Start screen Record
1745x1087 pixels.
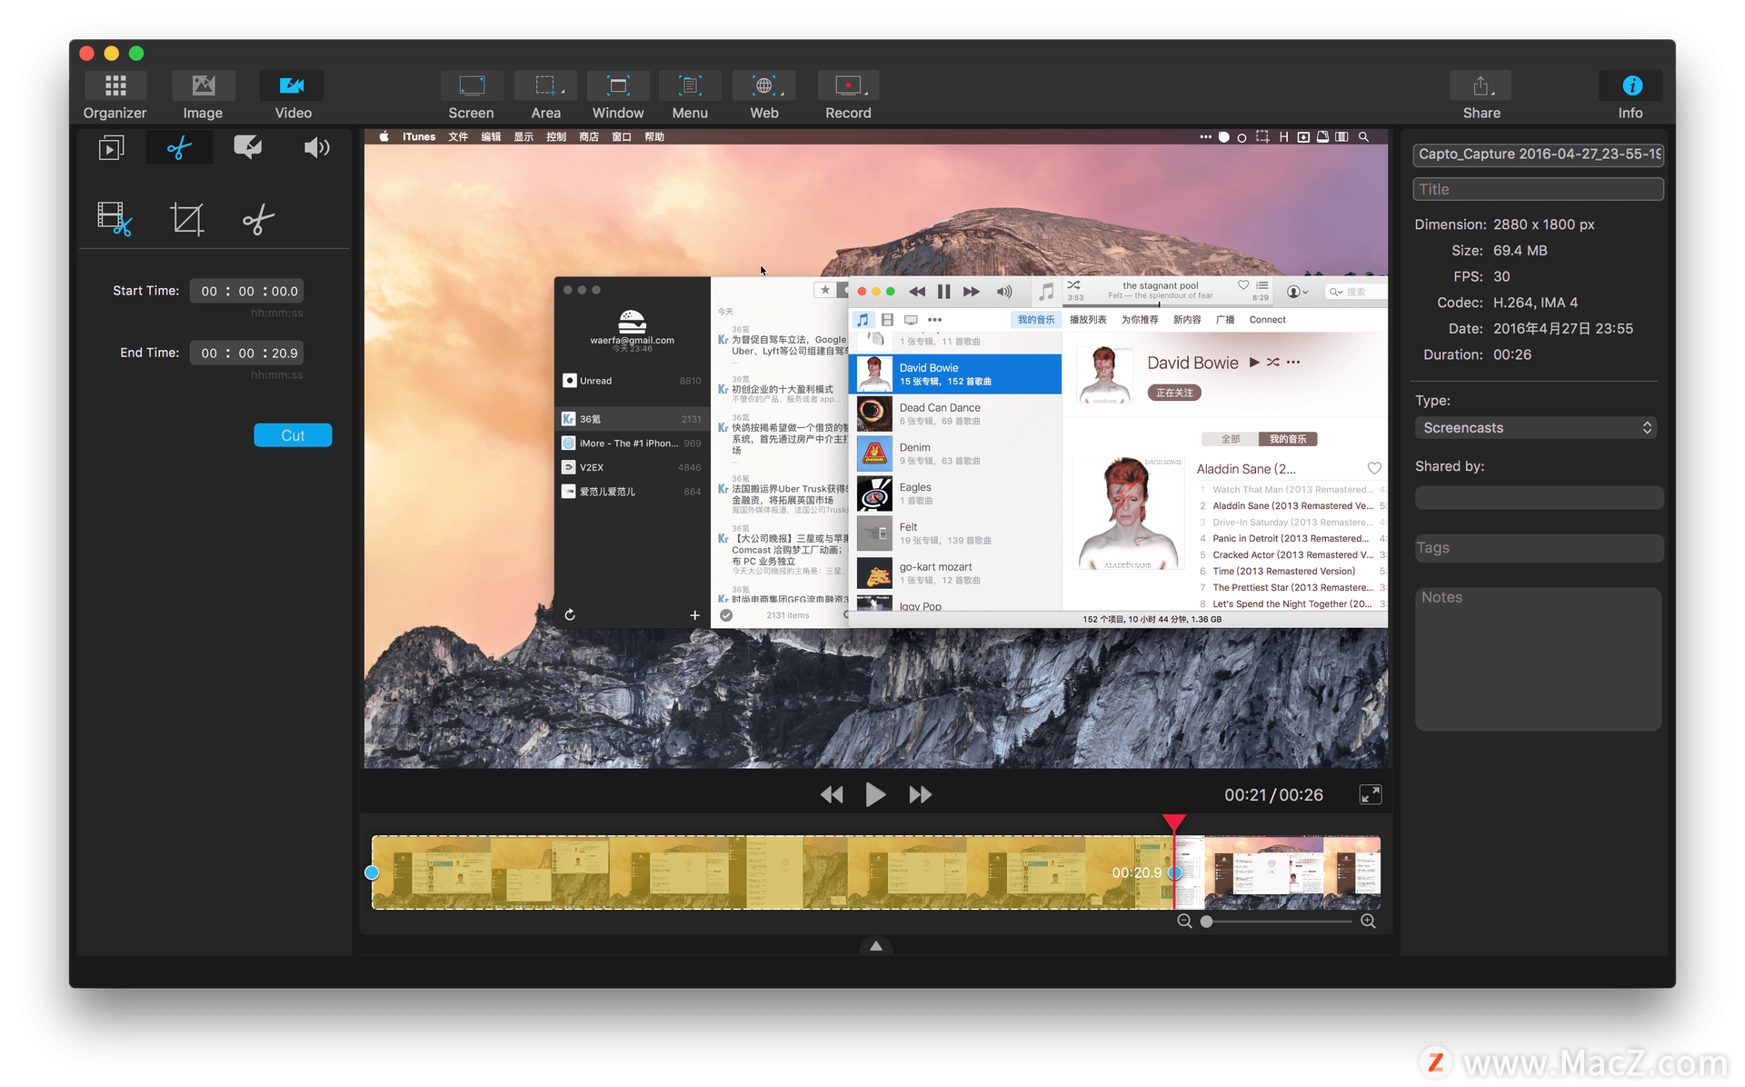848,95
